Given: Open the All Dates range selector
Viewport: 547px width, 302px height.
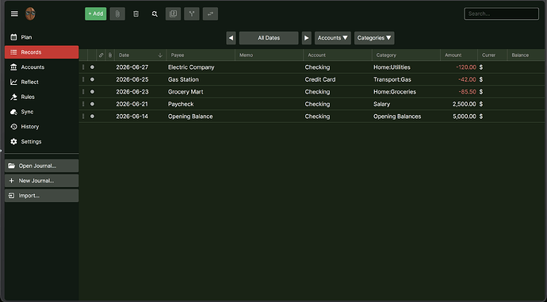Looking at the screenshot, I should pos(269,38).
